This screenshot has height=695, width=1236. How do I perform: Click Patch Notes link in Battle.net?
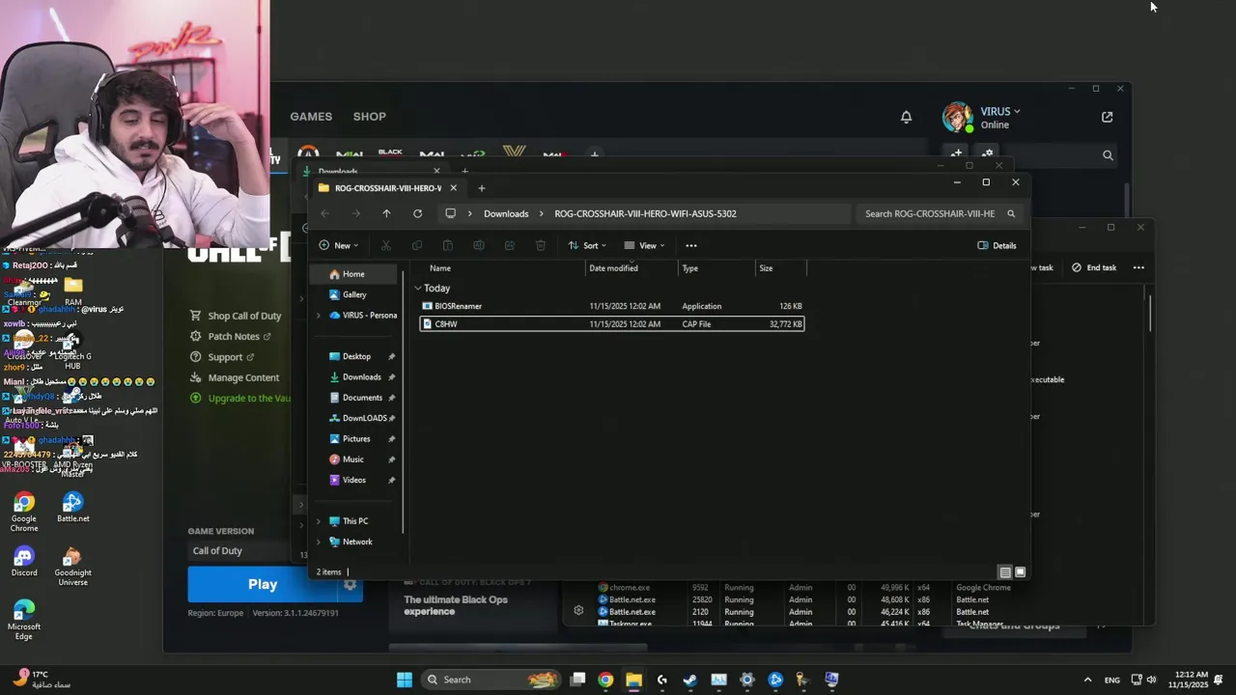(232, 336)
